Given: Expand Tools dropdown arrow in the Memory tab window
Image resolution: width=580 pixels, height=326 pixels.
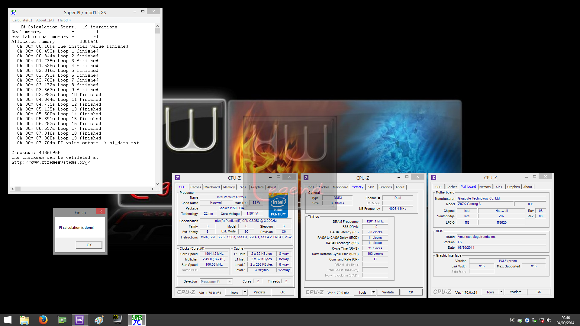Looking at the screenshot, I should pyautogui.click(x=374, y=292).
